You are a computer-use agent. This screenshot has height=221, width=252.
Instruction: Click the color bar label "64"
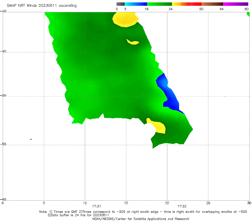tap(222, 9)
